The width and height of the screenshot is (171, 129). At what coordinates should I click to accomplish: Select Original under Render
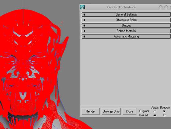(164, 111)
